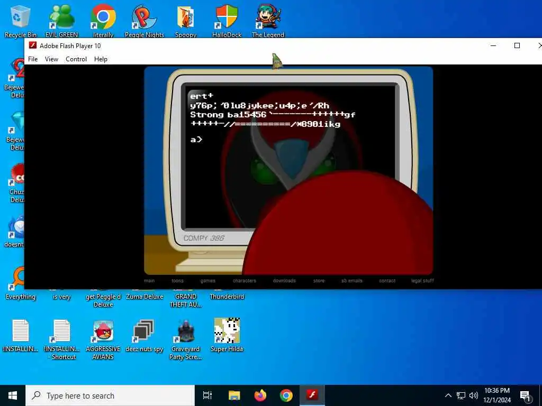
Task: Open the Help menu in Flash Player
Action: (x=101, y=59)
